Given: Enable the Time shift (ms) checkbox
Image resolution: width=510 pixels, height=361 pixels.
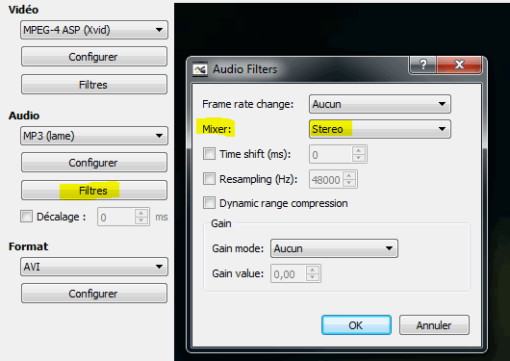Looking at the screenshot, I should [x=209, y=153].
